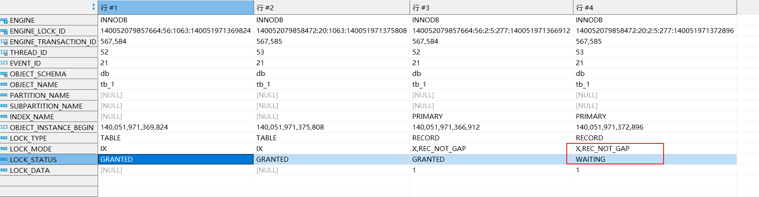
Task: Click the type icon beside OBJECT_SCHEMA
Action: (x=4, y=74)
